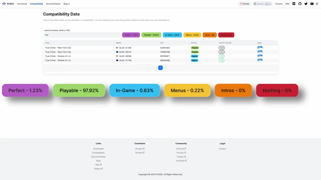Open the Status link in the footer

[x=98, y=169]
